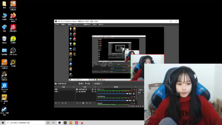Open DouyuLive desktop shortcut
The image size is (222, 125).
13,6
